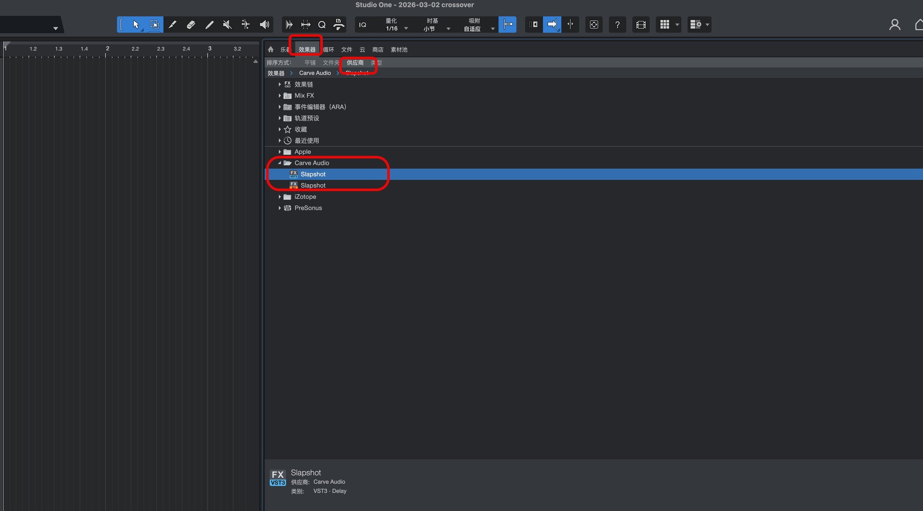This screenshot has width=923, height=511.
Task: Click bar 2 on timeline ruler
Action: (107, 50)
